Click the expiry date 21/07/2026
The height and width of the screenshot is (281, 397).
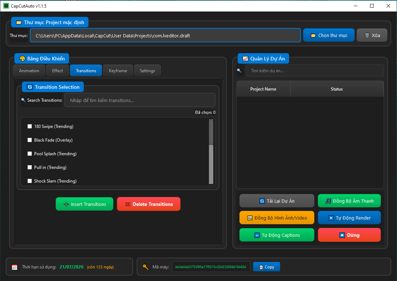click(72, 267)
